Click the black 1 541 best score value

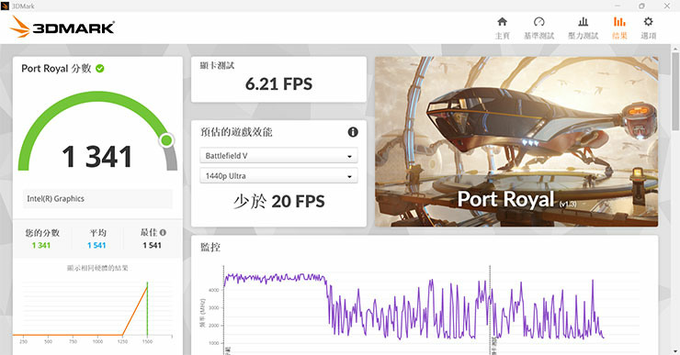(x=152, y=246)
